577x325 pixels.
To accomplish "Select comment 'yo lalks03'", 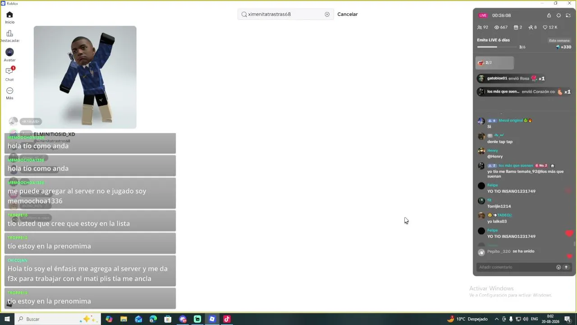I will point(497,222).
